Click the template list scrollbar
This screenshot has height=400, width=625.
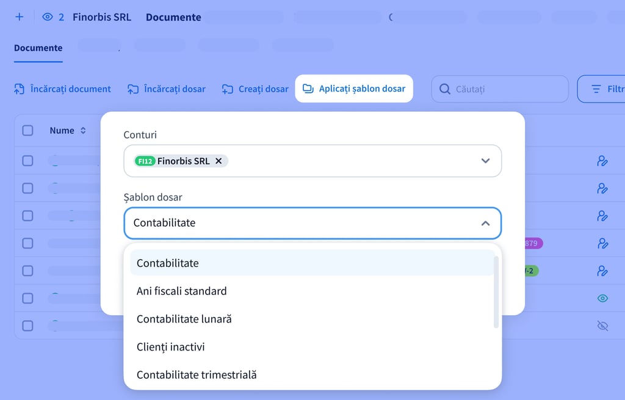point(496,292)
